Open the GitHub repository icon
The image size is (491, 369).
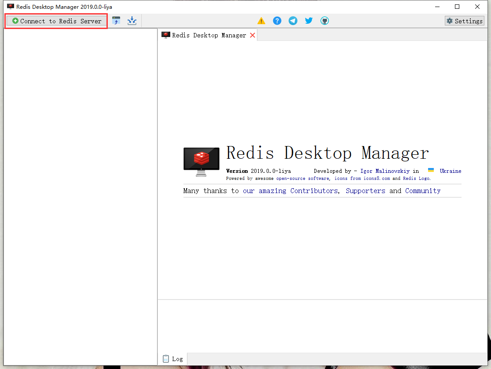[x=324, y=20]
